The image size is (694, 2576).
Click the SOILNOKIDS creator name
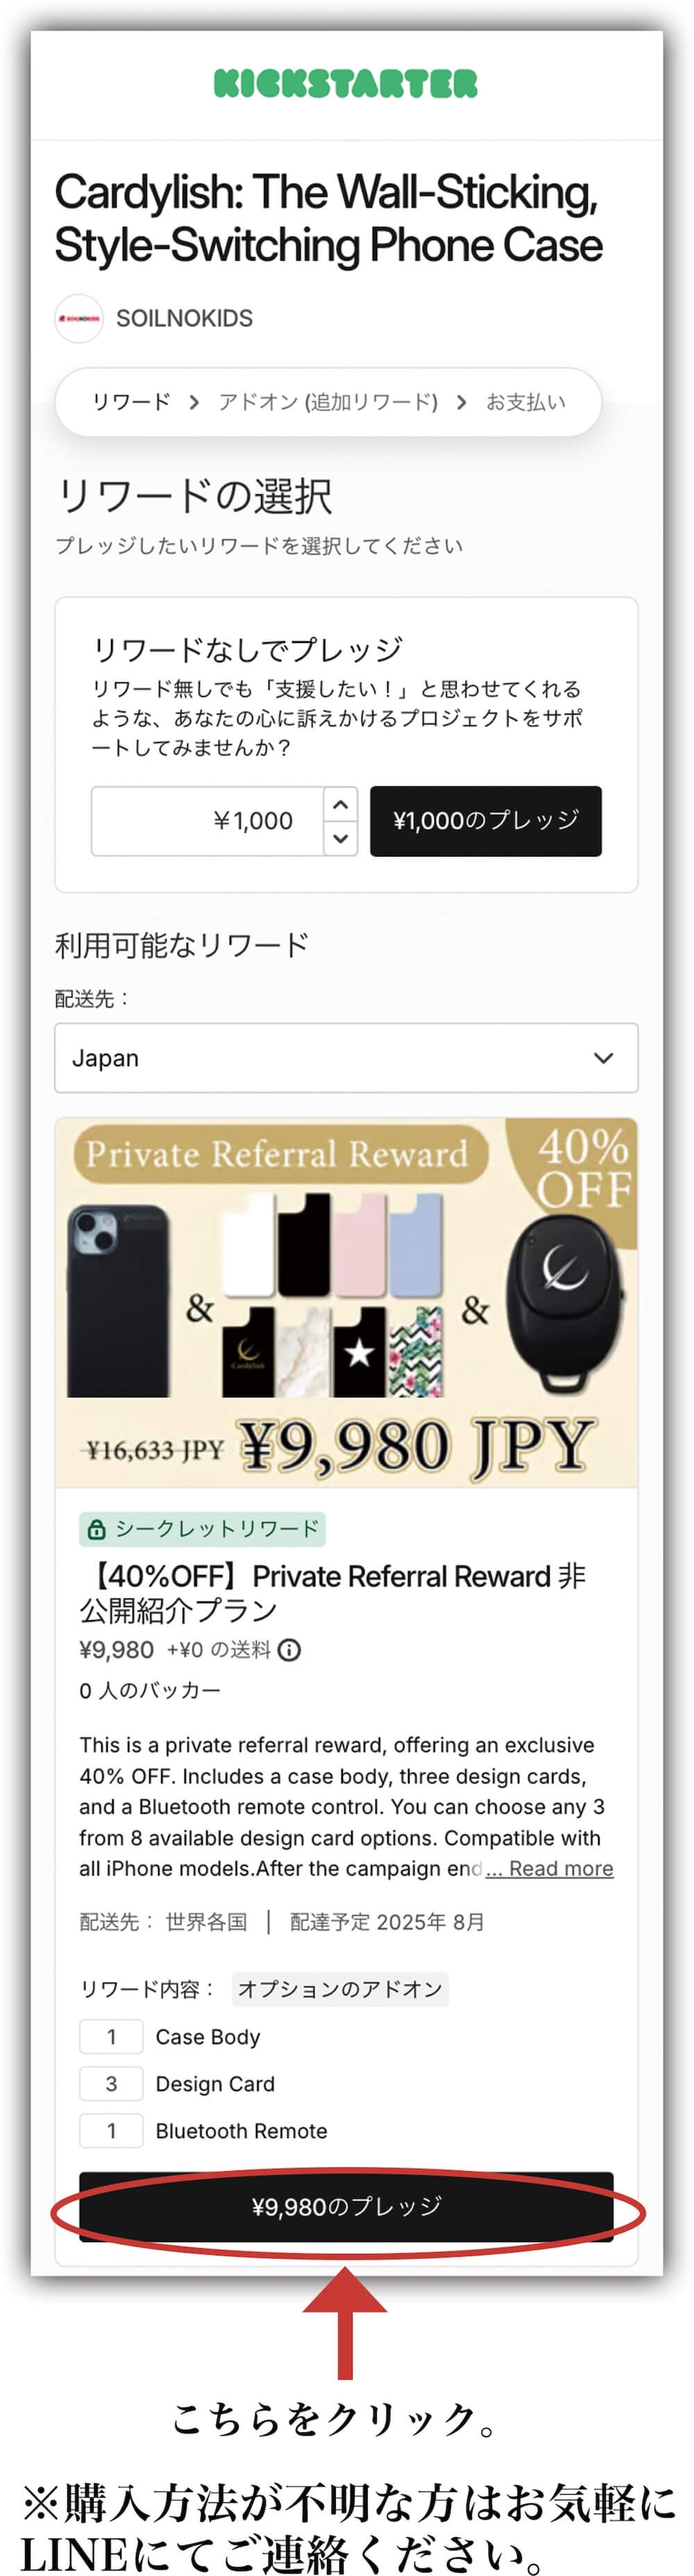(x=184, y=318)
